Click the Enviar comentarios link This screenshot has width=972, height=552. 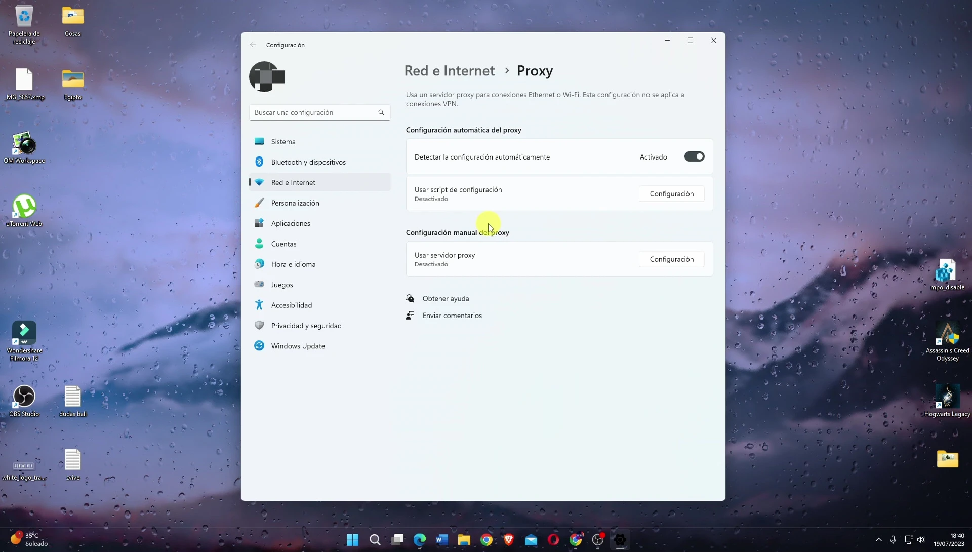[x=452, y=316]
